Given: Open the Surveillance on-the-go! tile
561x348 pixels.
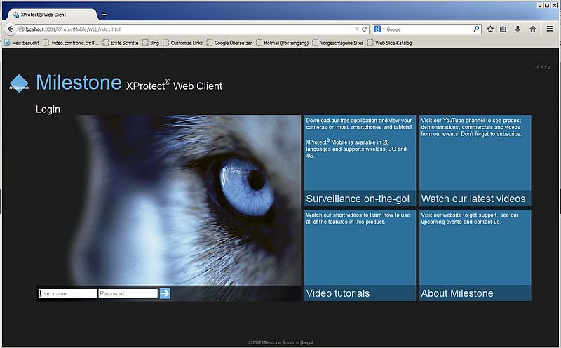Looking at the screenshot, I should (x=360, y=161).
